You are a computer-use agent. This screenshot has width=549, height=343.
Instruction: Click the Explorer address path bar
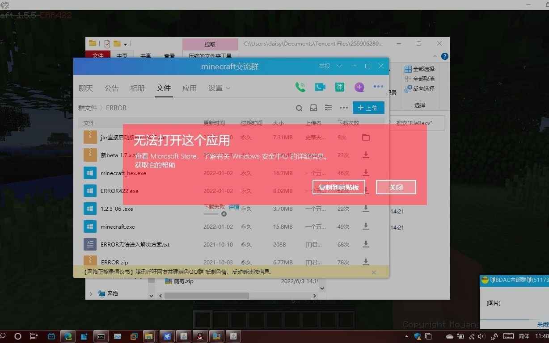pos(313,44)
